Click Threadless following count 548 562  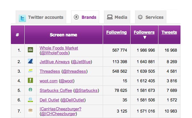click(x=120, y=71)
